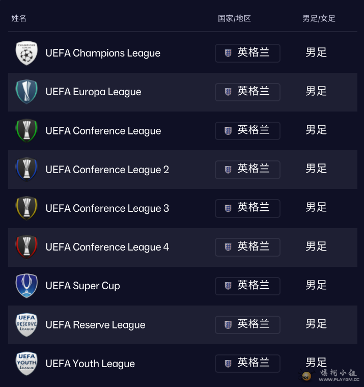Viewport: 364px width, 387px height.
Task: Click the green UEFA Conference League icon
Action: click(26, 131)
